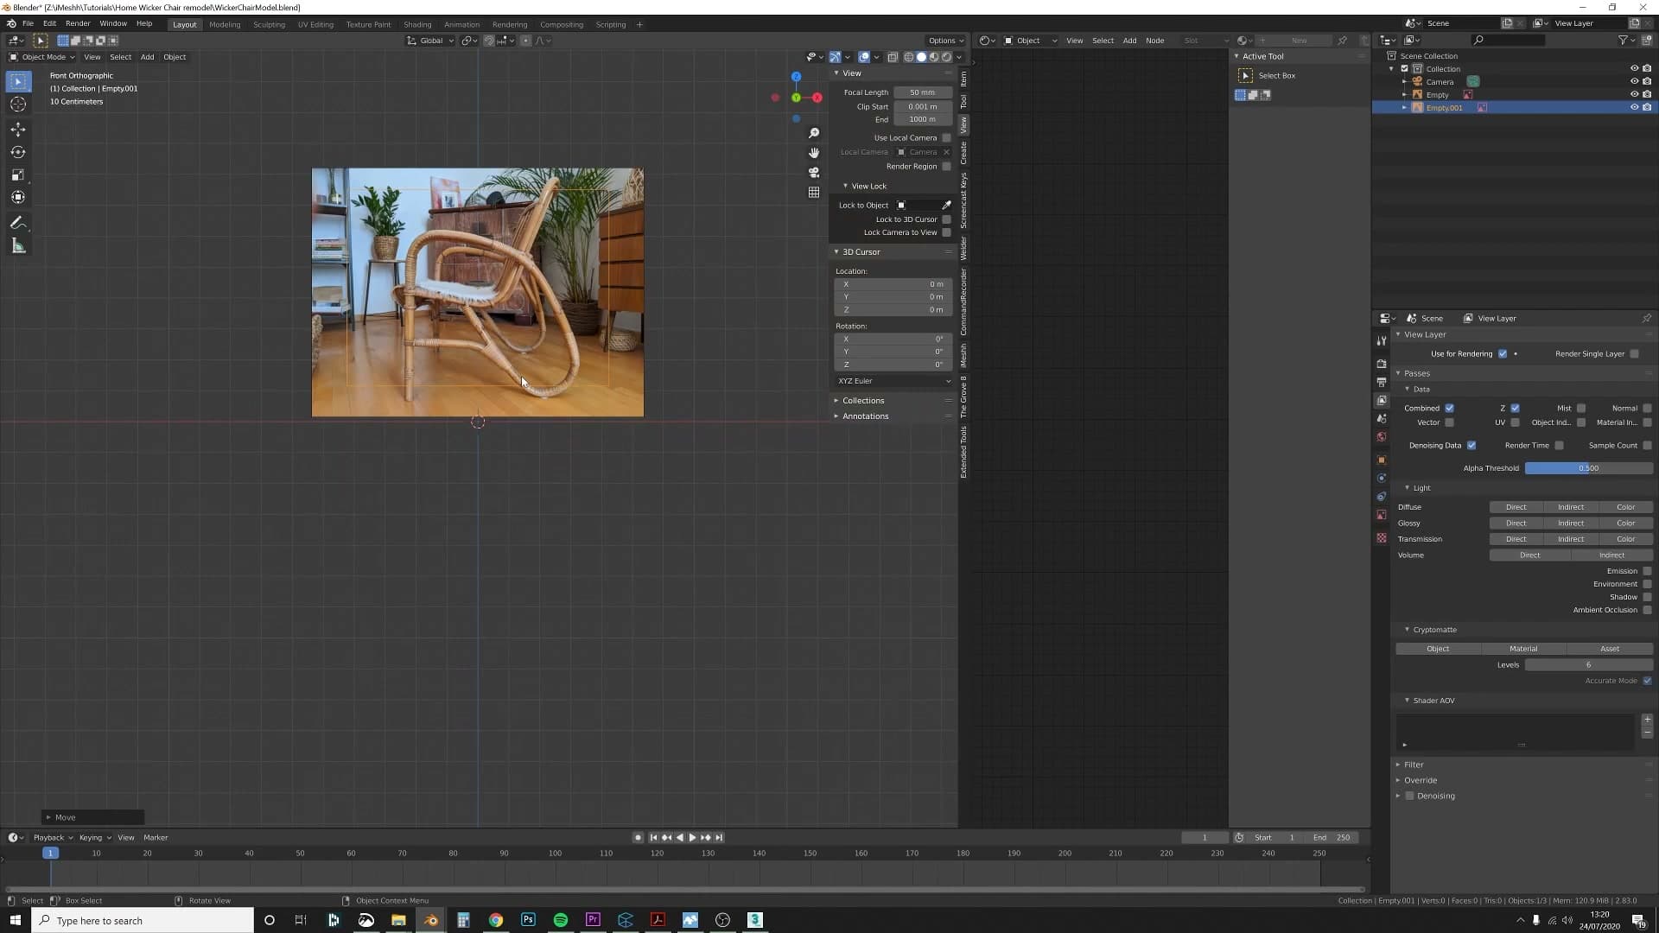The height and width of the screenshot is (933, 1659).
Task: Open Scene properties tab icon
Action: [x=1382, y=419]
